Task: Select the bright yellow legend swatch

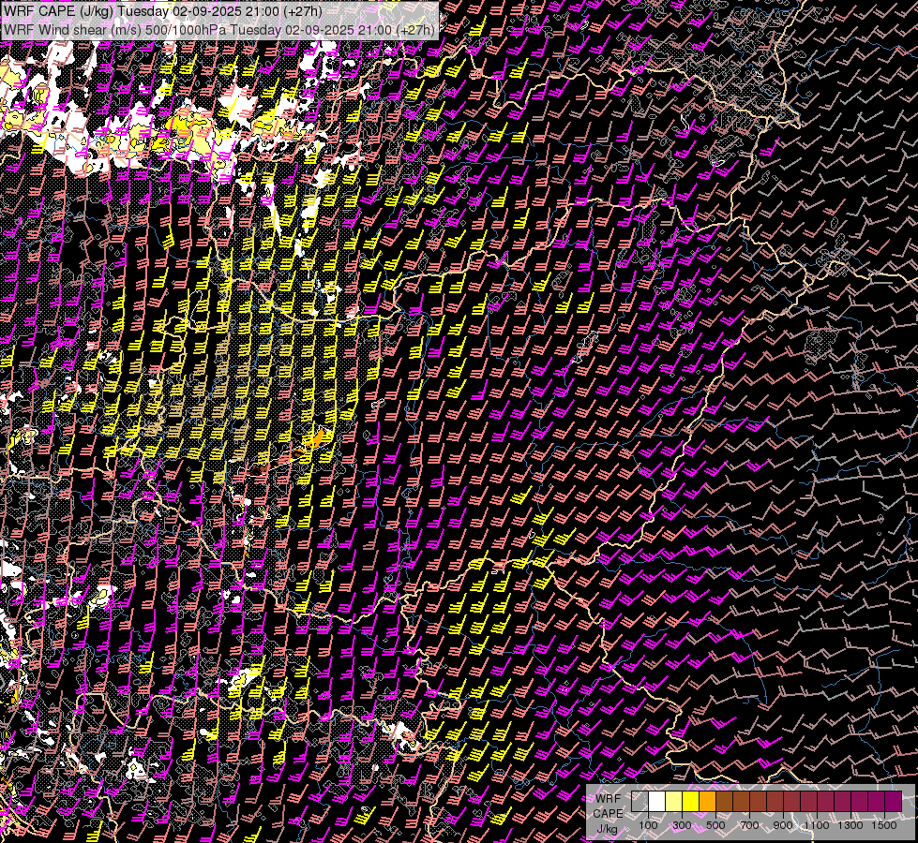Action: 691,802
